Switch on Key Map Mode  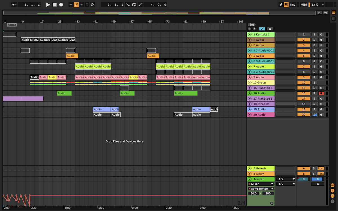pos(293,5)
